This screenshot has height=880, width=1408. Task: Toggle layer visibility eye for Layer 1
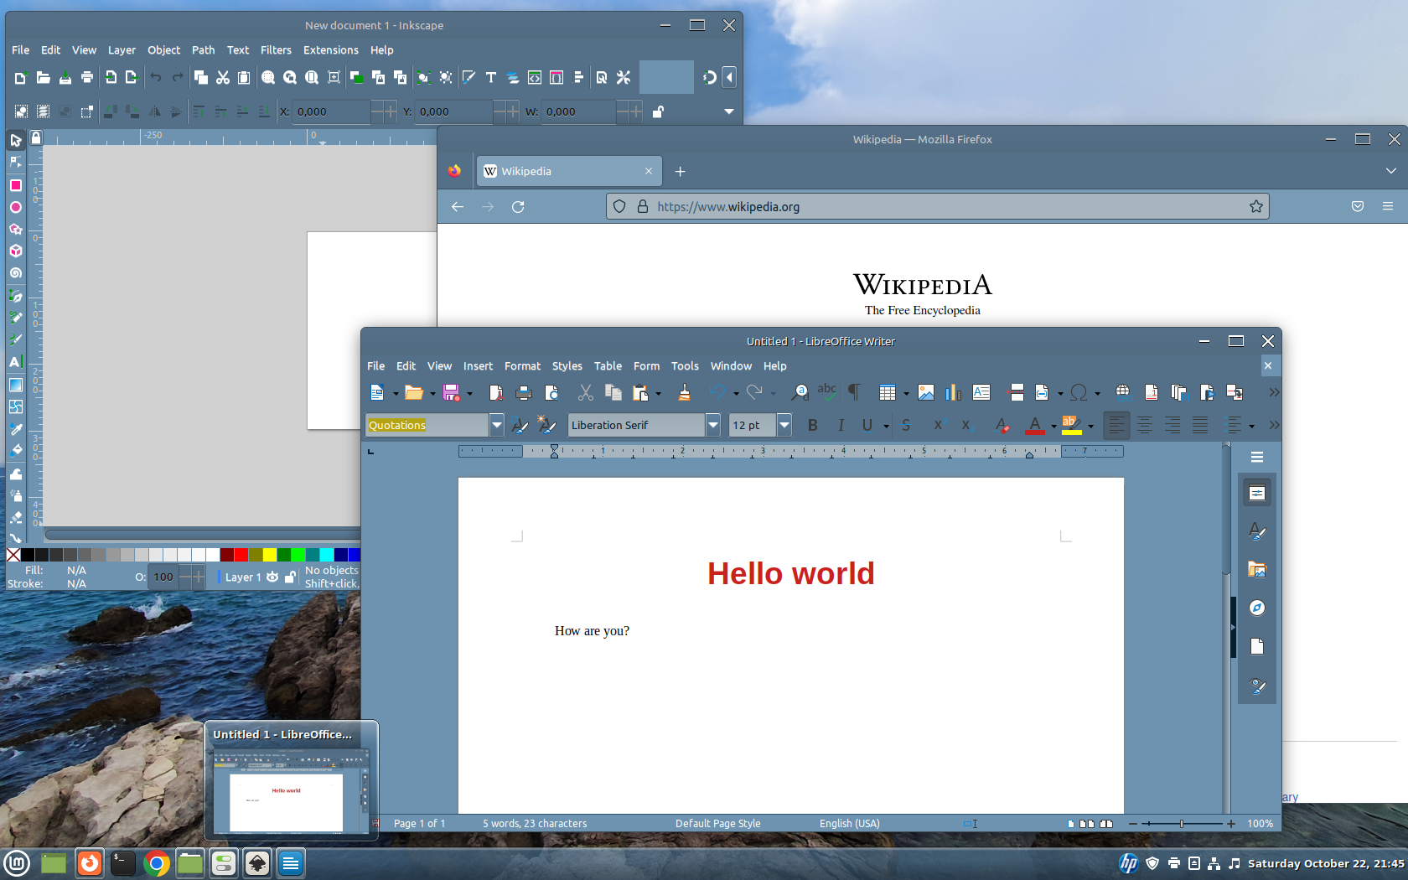point(272,577)
